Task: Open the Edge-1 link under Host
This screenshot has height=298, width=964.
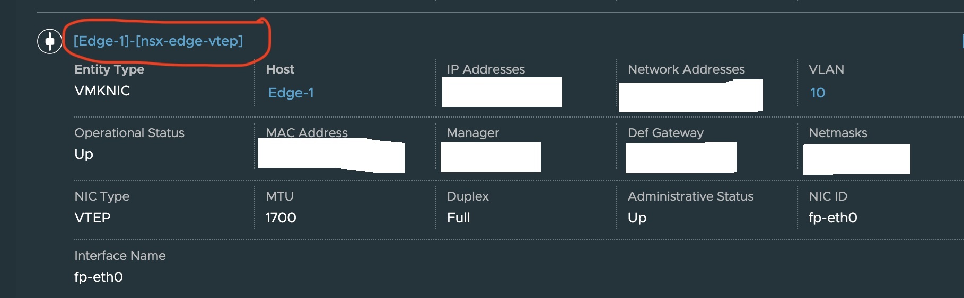Action: point(291,93)
